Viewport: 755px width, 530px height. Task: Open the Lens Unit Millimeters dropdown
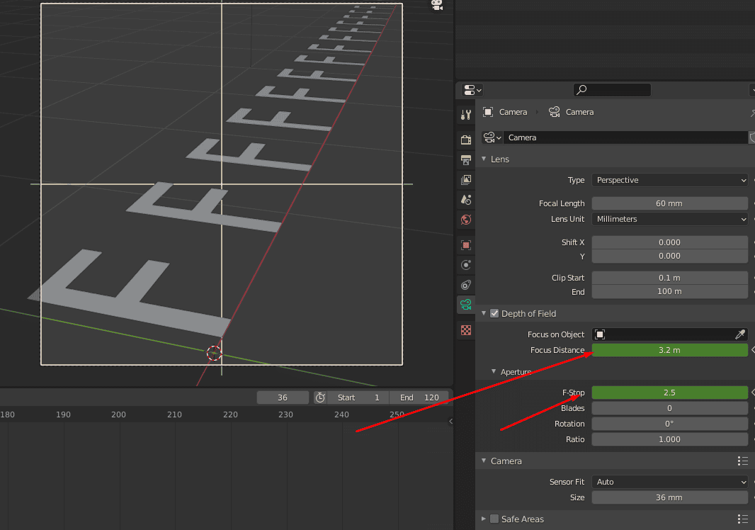[669, 219]
